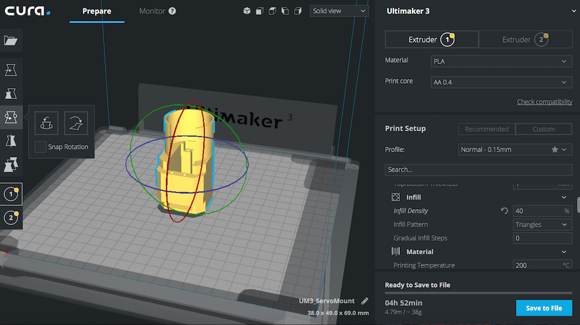Click the settings panel scrollbar

pos(578,205)
